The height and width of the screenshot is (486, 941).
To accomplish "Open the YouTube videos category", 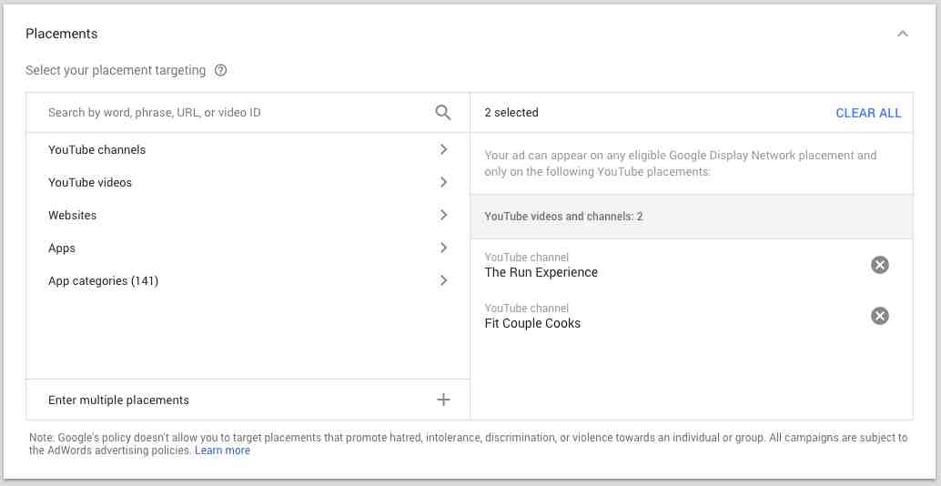I will 248,182.
